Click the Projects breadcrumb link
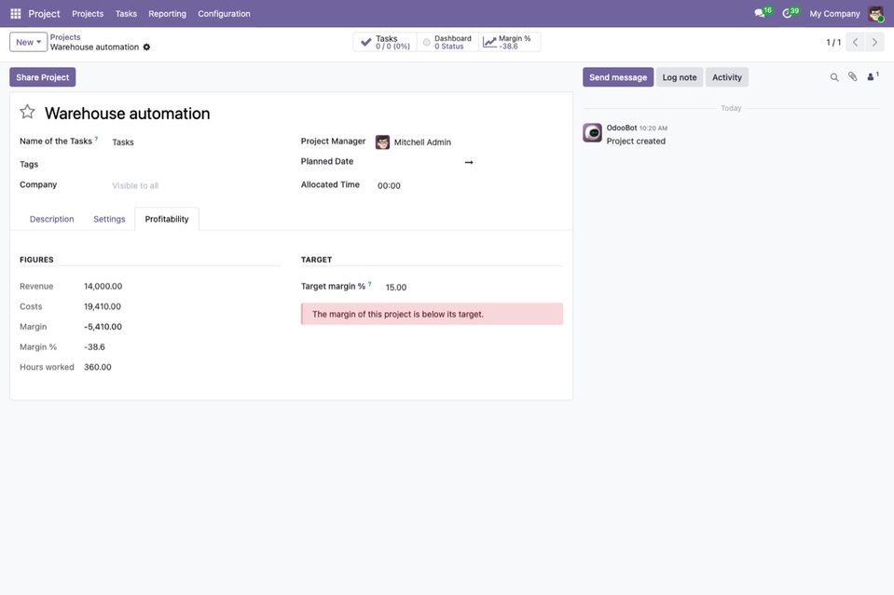 tap(65, 37)
